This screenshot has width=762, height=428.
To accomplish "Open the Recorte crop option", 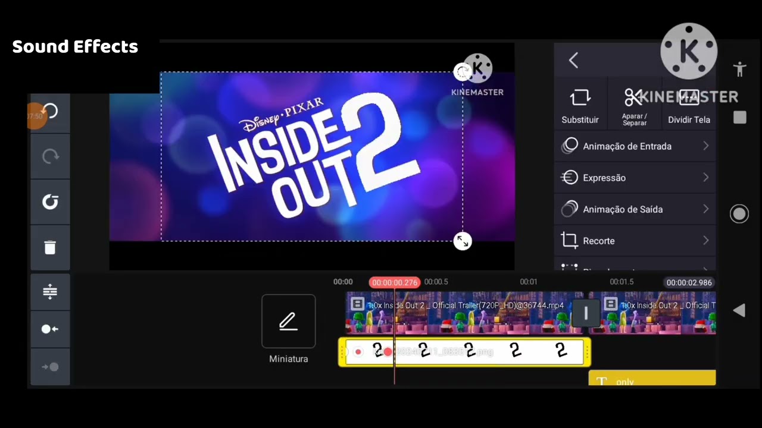I will click(635, 241).
